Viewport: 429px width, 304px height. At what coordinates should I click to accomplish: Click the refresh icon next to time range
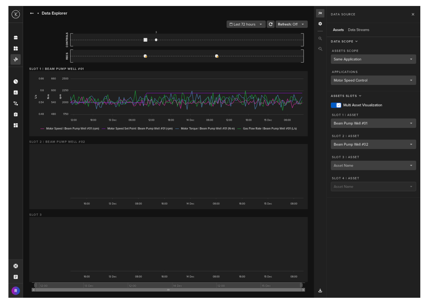point(270,24)
